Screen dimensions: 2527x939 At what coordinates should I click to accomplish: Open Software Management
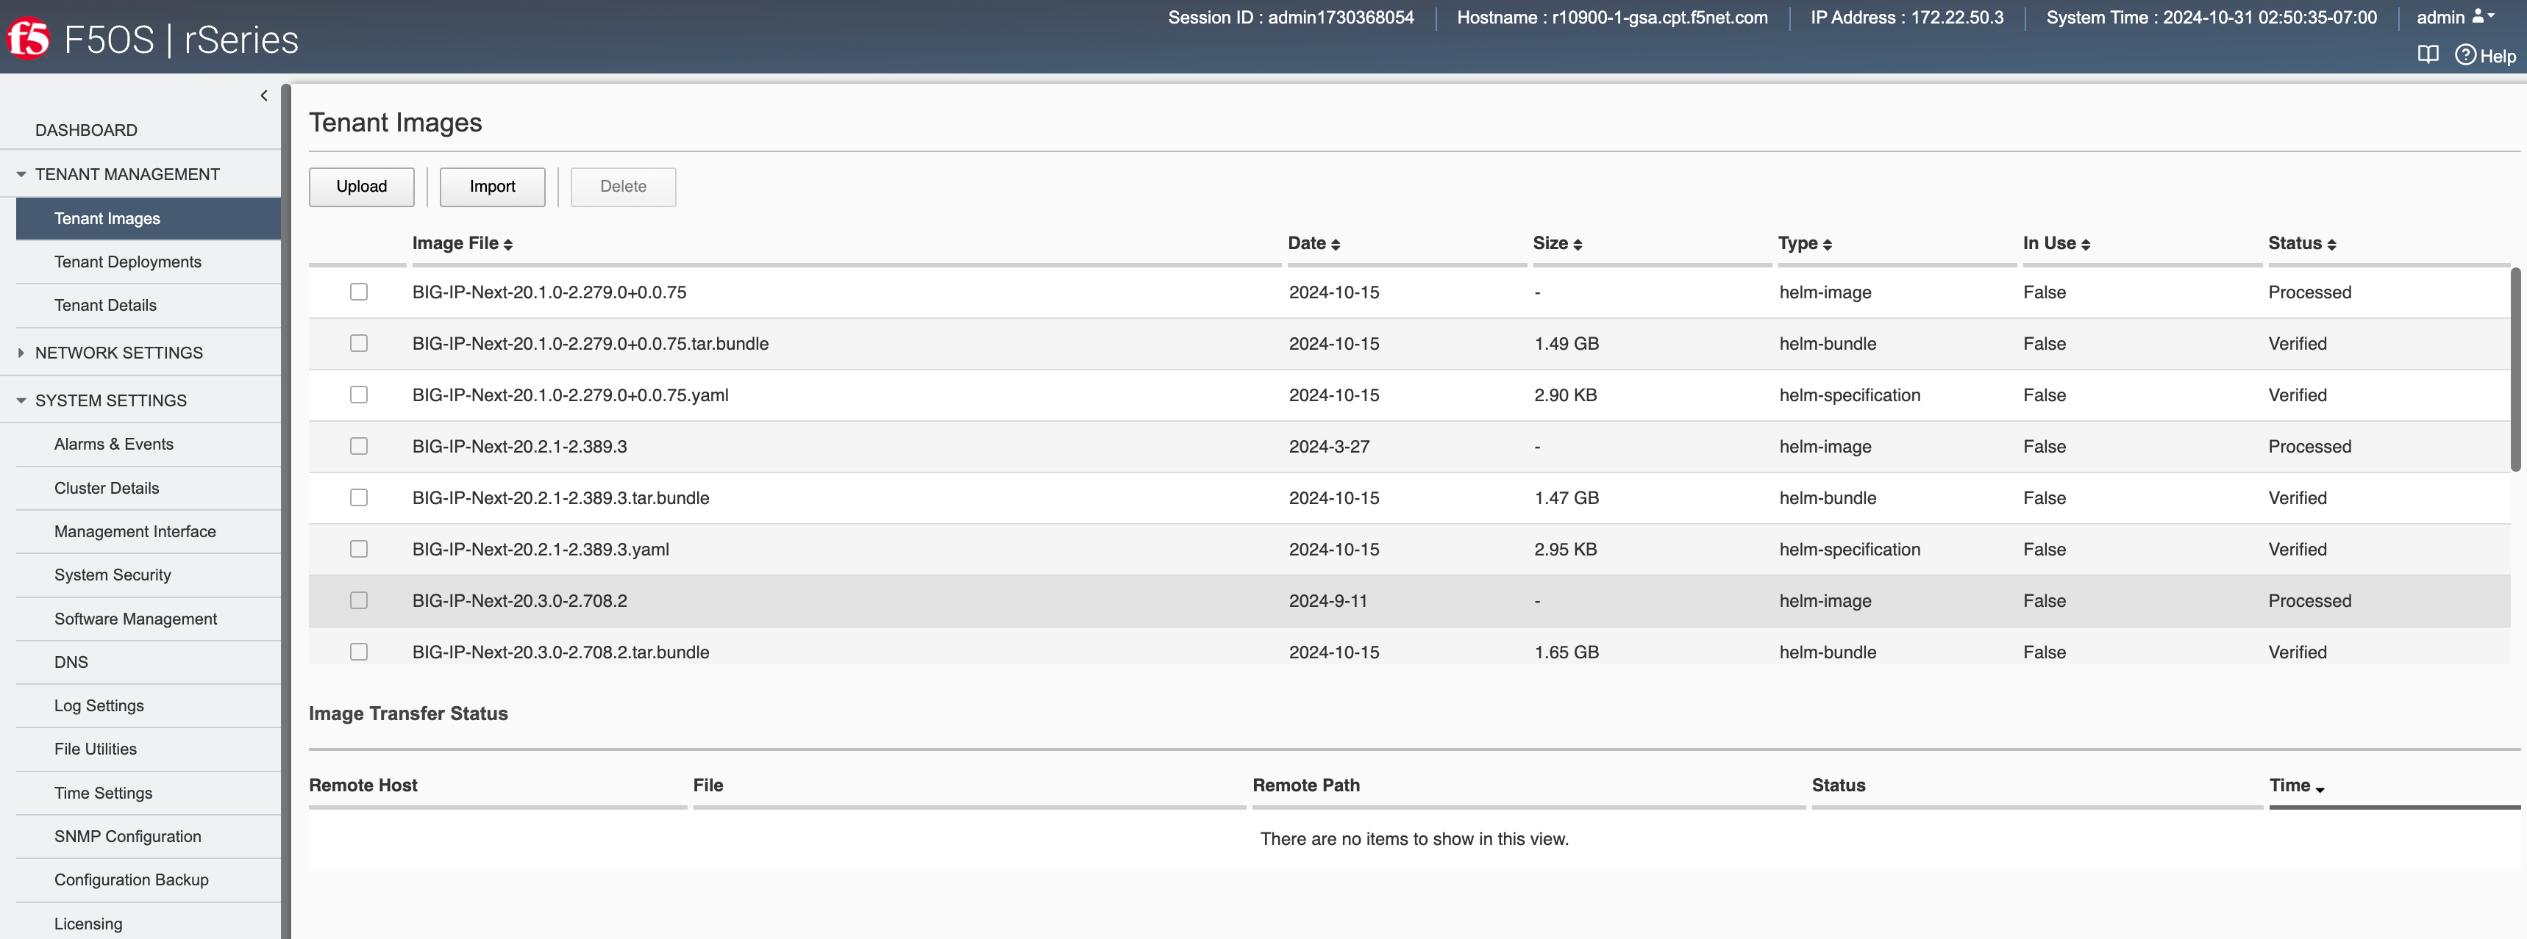point(135,619)
